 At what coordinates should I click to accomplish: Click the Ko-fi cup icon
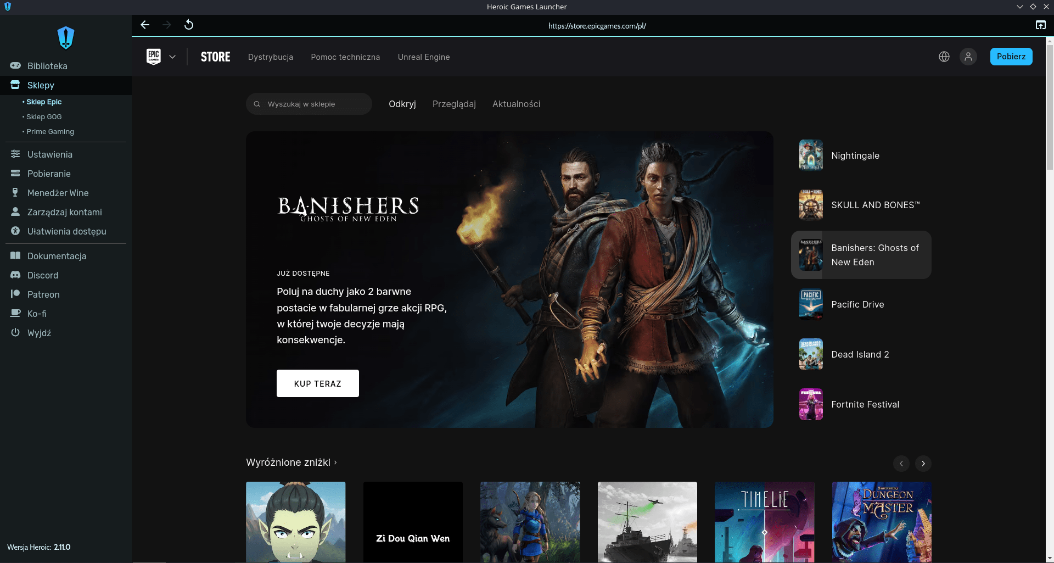tap(15, 314)
